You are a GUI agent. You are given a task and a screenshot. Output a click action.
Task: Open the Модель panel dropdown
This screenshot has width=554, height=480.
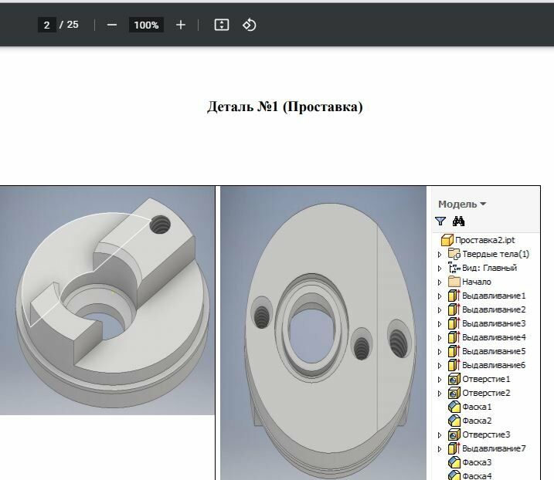point(462,204)
